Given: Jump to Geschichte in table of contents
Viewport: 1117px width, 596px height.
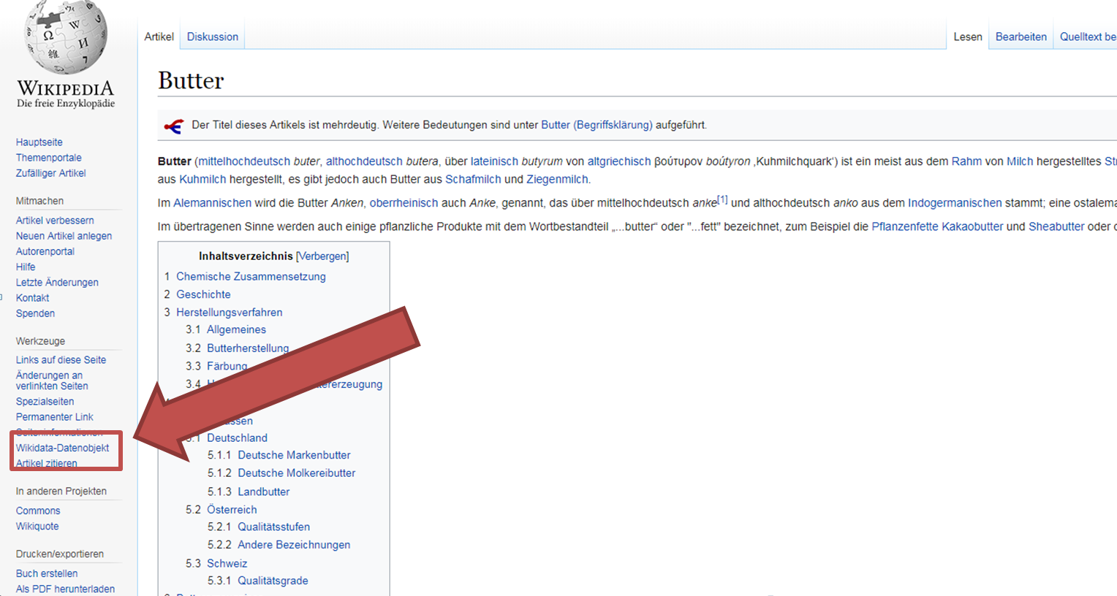Looking at the screenshot, I should click(203, 294).
